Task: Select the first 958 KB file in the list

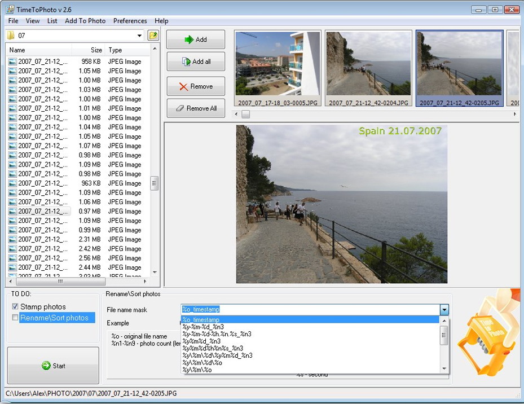Action: coord(42,62)
